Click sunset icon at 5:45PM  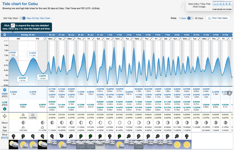click(x=33, y=114)
